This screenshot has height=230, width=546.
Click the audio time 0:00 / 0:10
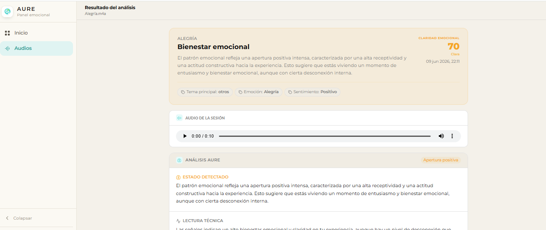203,136
